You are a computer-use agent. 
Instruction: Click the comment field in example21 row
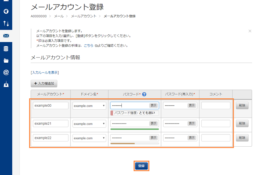tap(216, 124)
